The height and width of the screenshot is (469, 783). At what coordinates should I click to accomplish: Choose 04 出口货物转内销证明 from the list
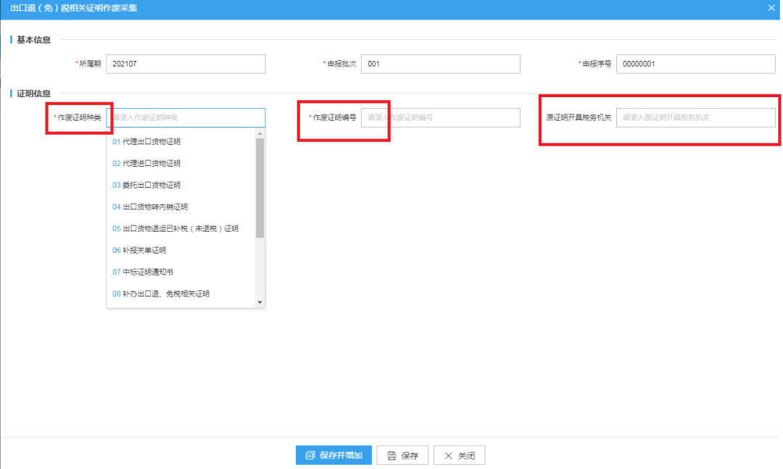click(x=181, y=207)
